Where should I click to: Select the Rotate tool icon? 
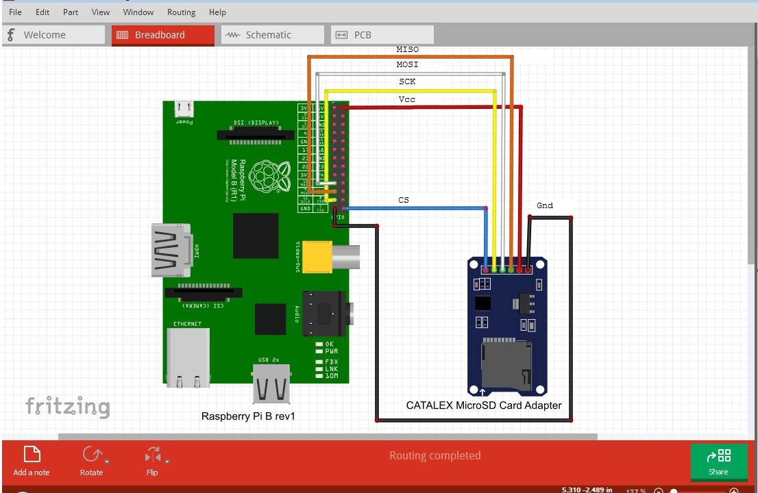coord(92,454)
